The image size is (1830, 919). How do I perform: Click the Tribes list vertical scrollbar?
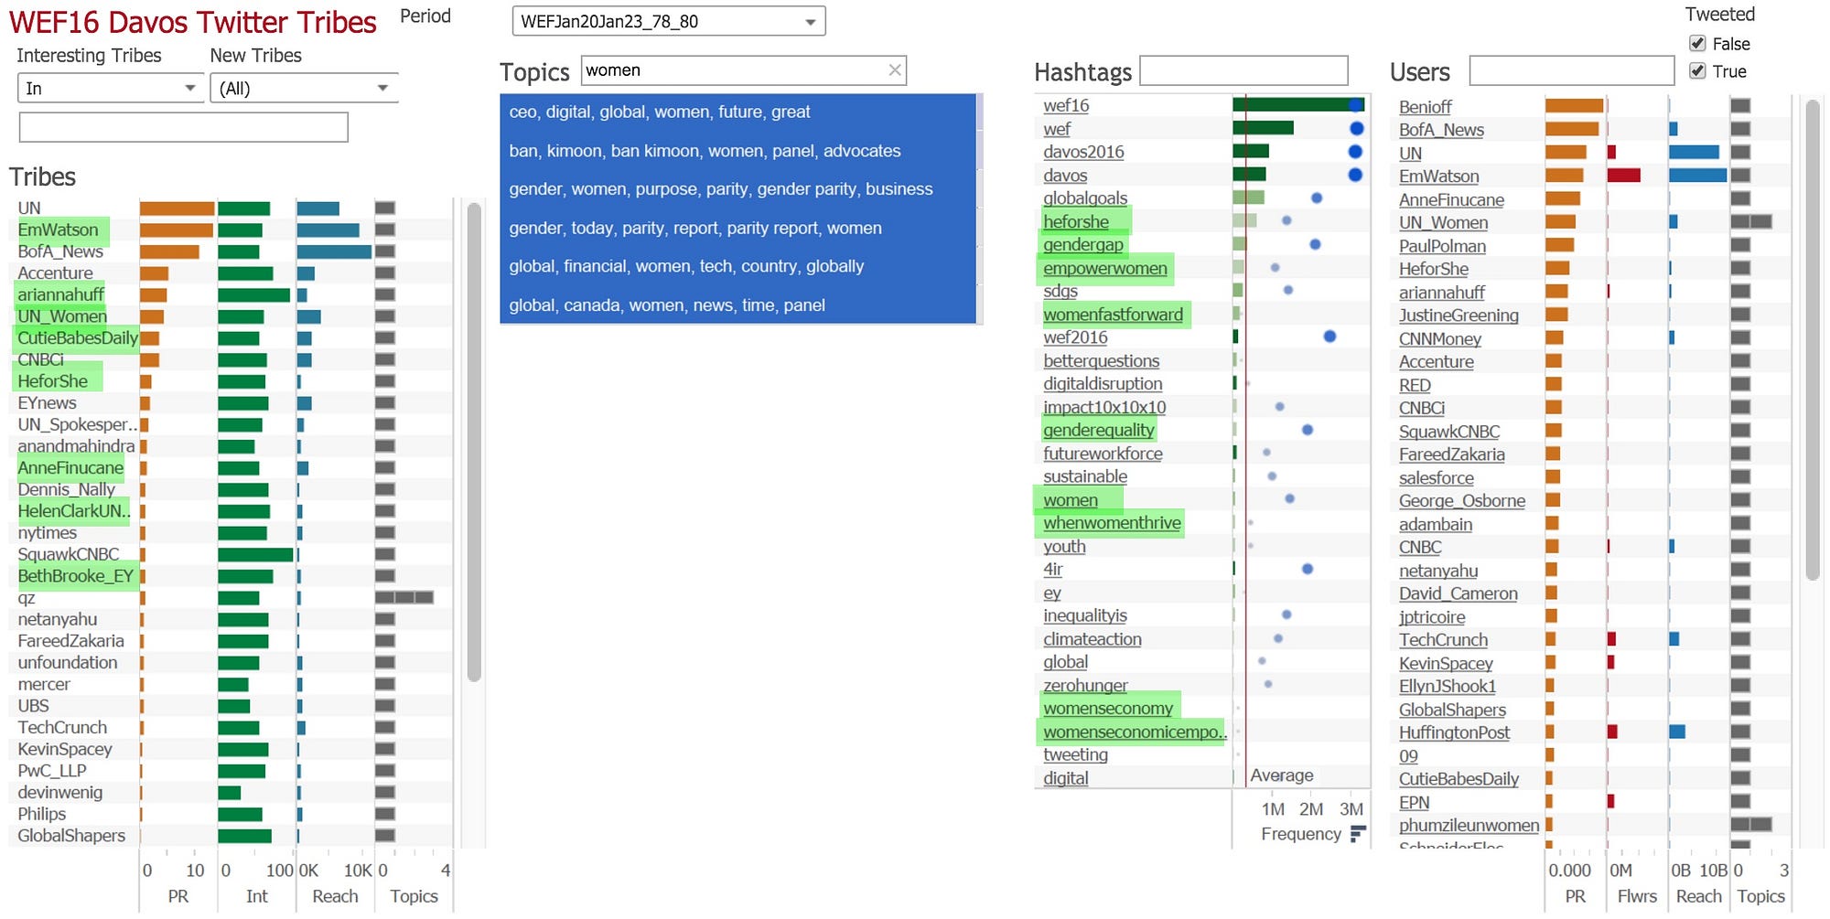pos(474,443)
